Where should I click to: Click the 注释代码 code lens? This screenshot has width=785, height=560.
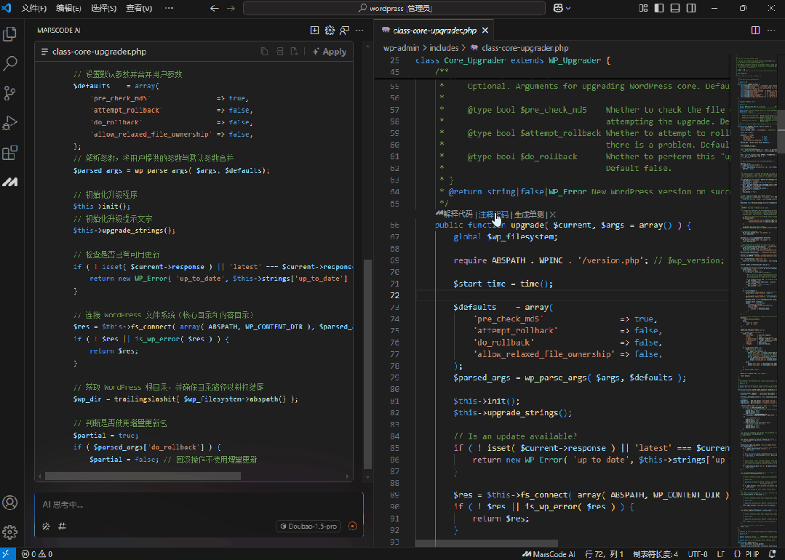493,215
